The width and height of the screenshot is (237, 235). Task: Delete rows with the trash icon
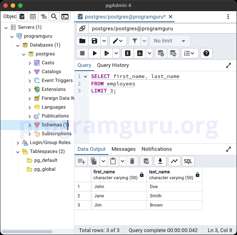tap(132, 161)
